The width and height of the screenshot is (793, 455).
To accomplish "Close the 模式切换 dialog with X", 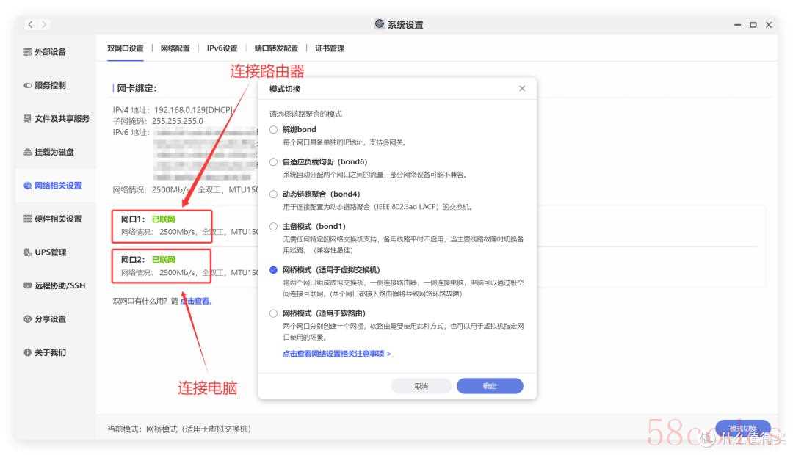I will (522, 89).
